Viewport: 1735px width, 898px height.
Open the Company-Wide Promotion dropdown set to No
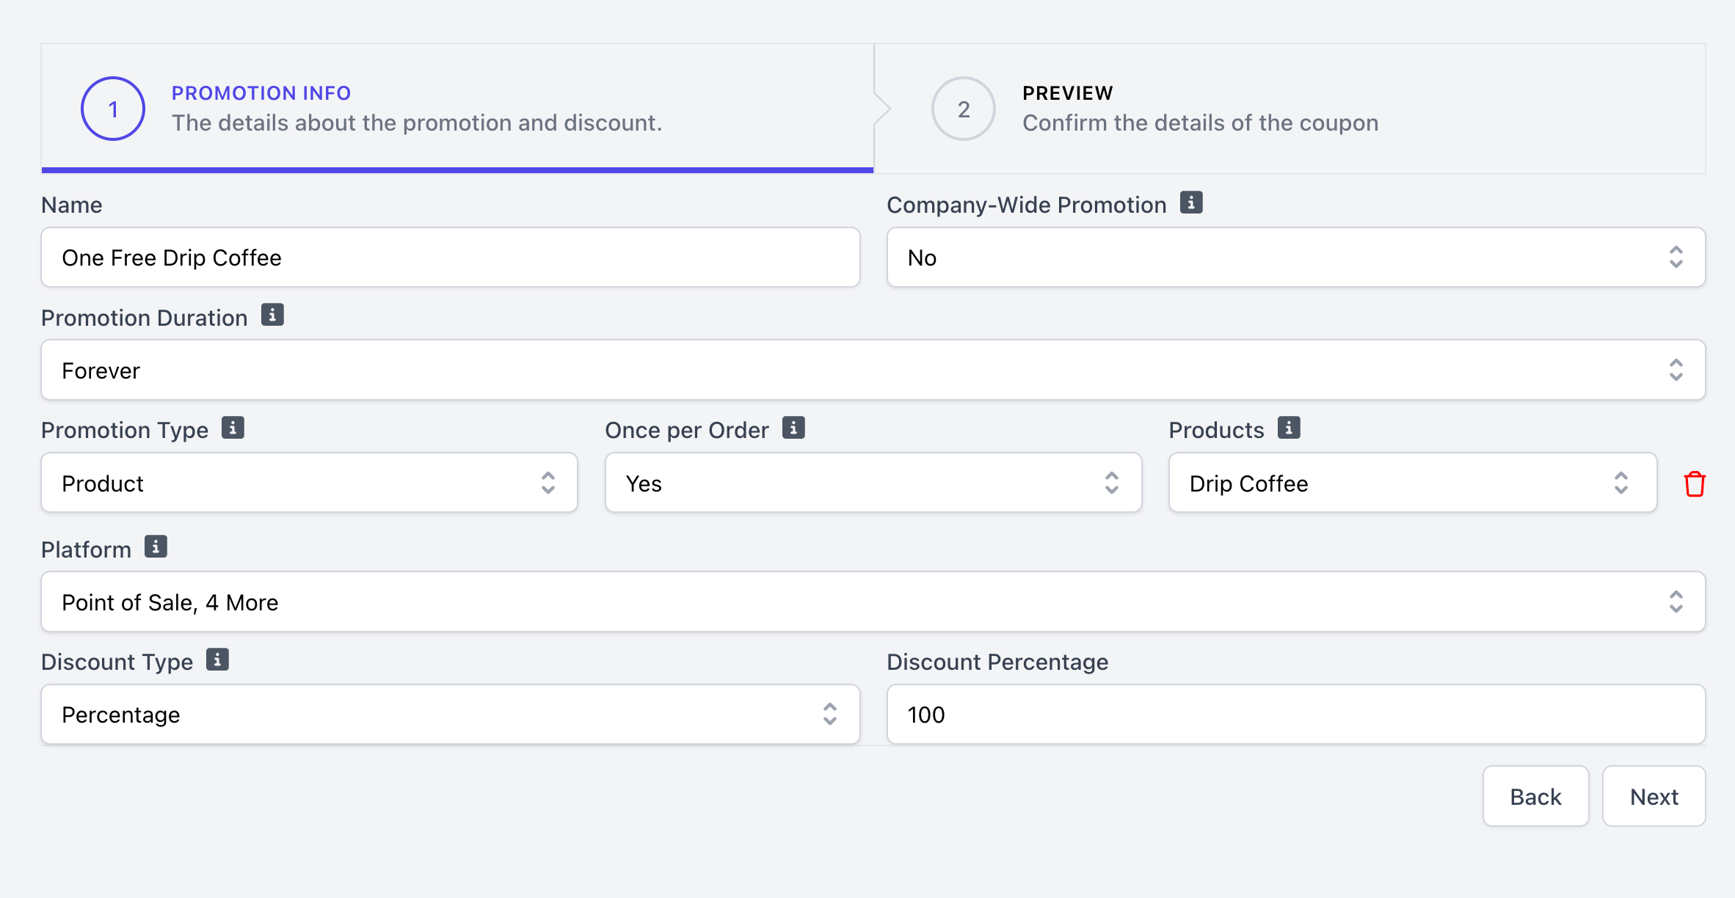pos(1296,258)
